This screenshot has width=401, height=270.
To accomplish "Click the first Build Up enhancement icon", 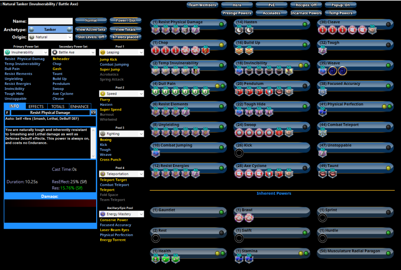I will [x=239, y=50].
